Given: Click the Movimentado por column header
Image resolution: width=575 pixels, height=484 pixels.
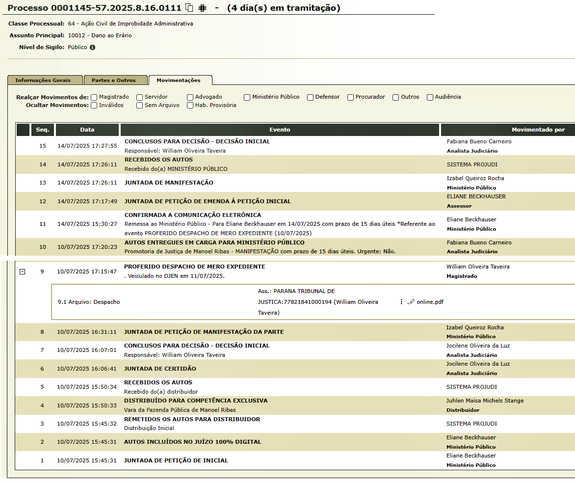Looking at the screenshot, I should point(538,130).
